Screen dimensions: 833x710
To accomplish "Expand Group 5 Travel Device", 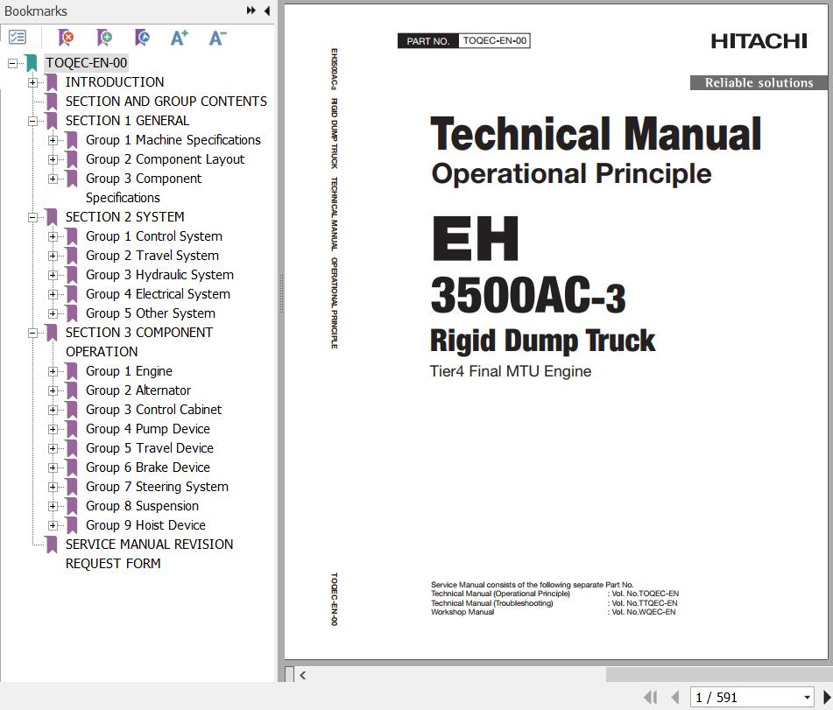I will click(x=53, y=448).
